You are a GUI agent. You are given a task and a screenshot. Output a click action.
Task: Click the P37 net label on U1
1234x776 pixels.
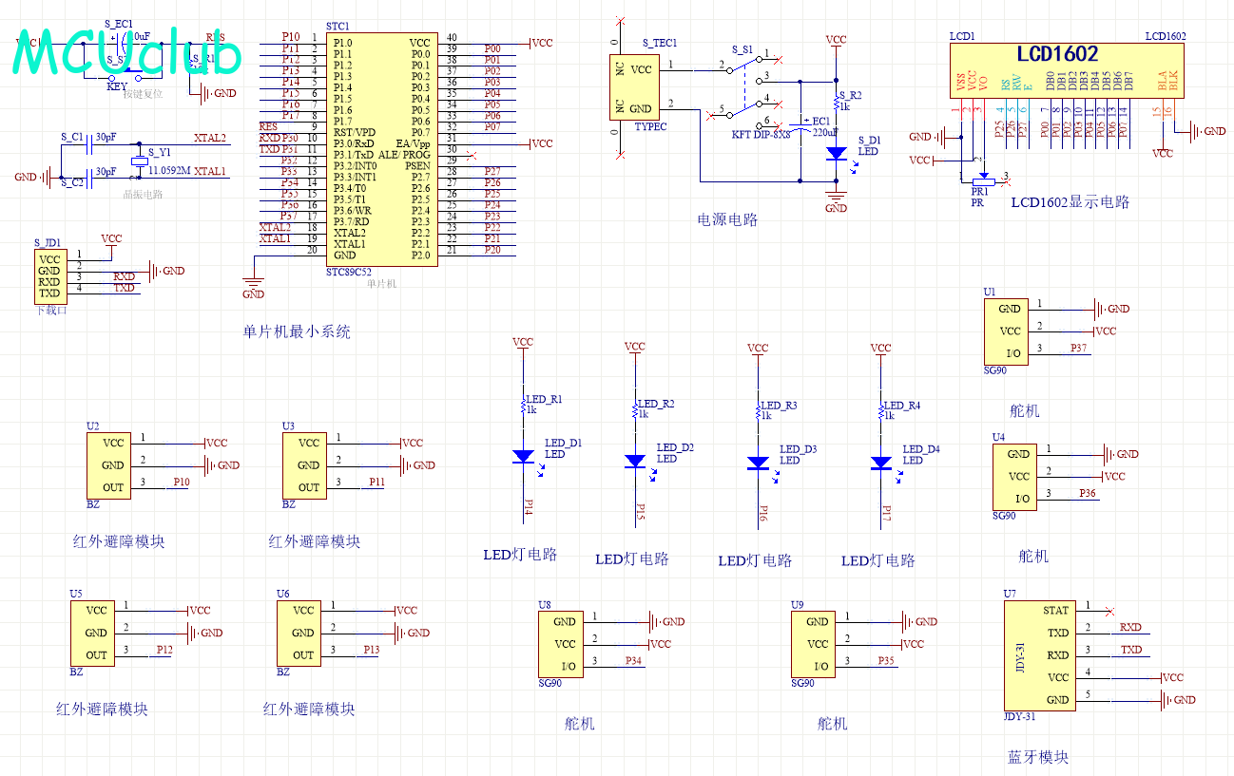pos(1078,349)
